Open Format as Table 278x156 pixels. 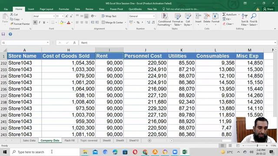[178, 19]
